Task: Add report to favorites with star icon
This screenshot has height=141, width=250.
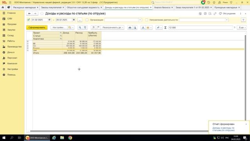Action: [42, 14]
